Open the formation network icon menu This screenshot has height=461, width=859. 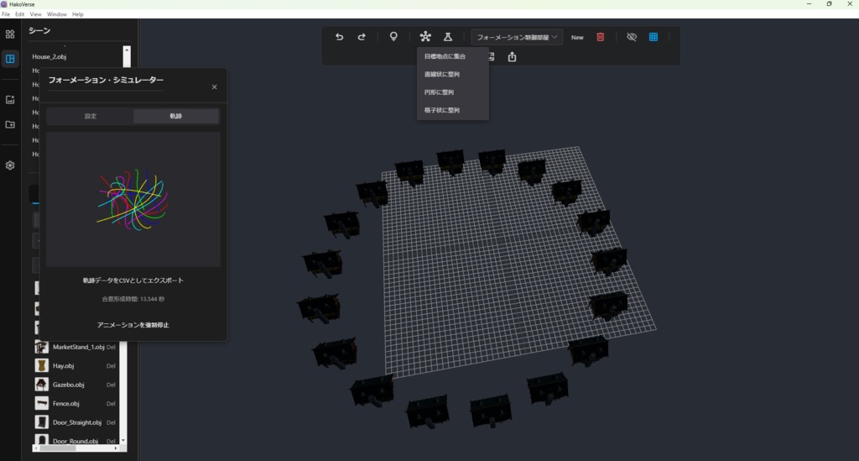425,37
